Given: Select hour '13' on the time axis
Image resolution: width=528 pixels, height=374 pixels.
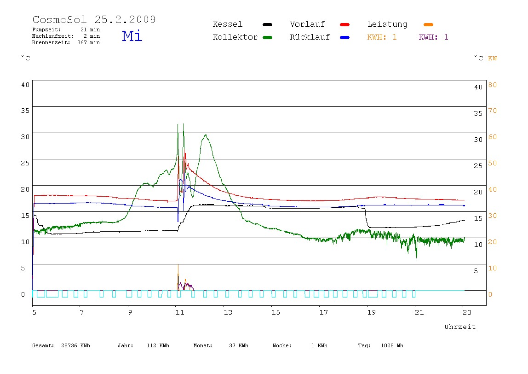Looking at the screenshot, I should click(x=228, y=313).
